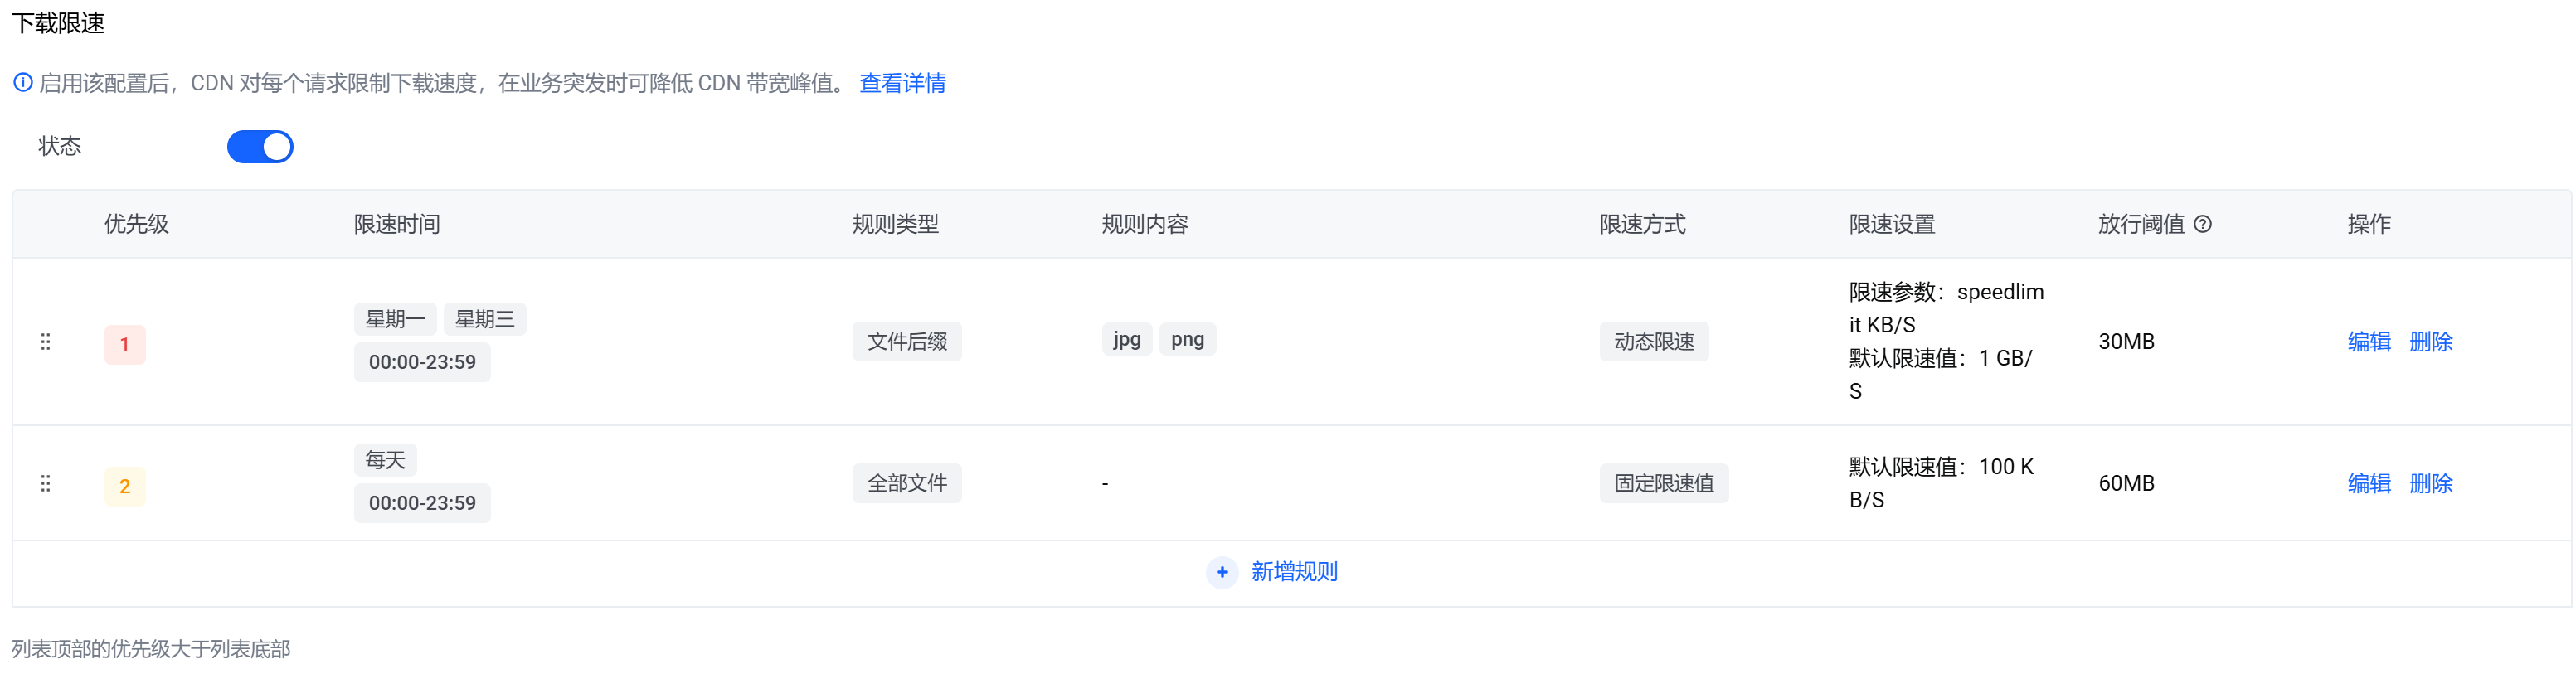Delete the priority 1 rule
Image resolution: width=2576 pixels, height=698 pixels.
[2431, 342]
